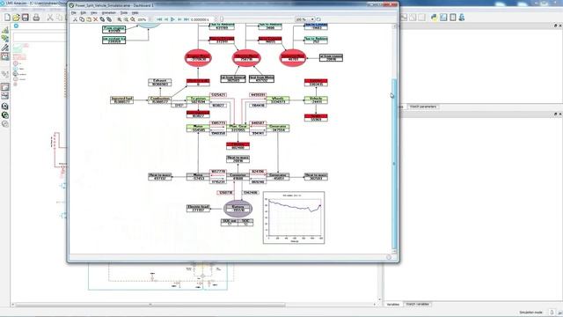
Task: Select the Injected fuel box
Action: tap(121, 100)
